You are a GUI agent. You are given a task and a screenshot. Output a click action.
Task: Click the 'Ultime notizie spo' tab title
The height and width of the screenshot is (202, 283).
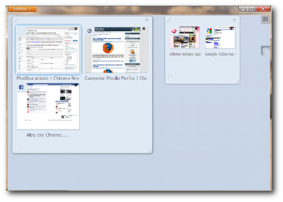tap(185, 54)
